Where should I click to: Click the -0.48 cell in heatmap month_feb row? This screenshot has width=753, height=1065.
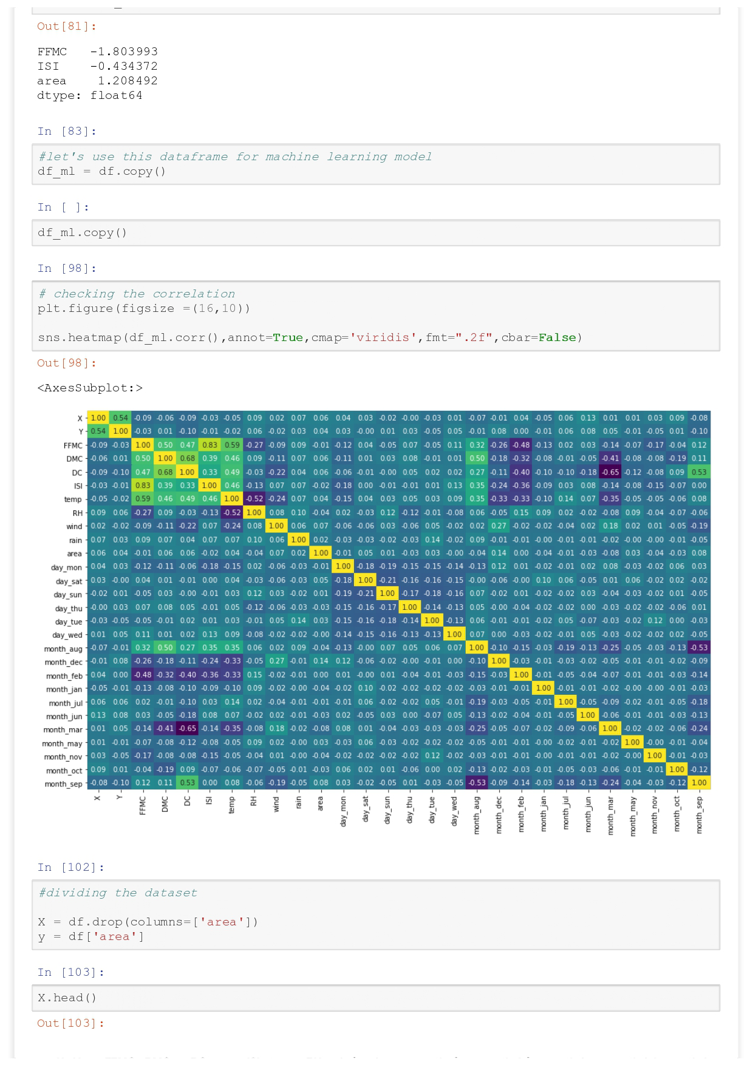point(143,674)
